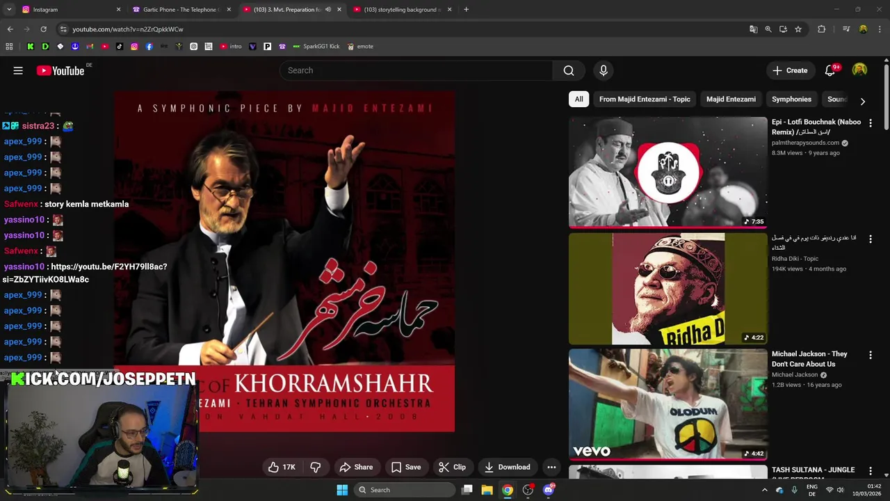Open the taskbar clock and date
The image size is (890, 501).
point(867,490)
